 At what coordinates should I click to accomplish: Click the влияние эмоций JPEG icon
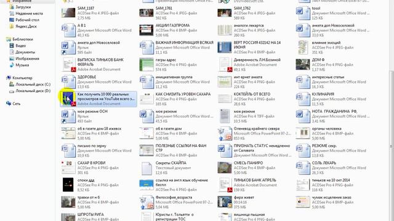coord(303,47)
